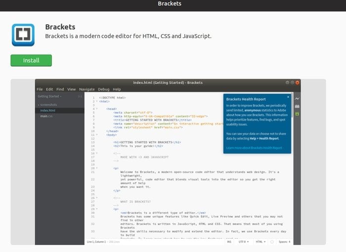
Task: Click the 'This is your guide!' h2 line
Action: coord(138,146)
